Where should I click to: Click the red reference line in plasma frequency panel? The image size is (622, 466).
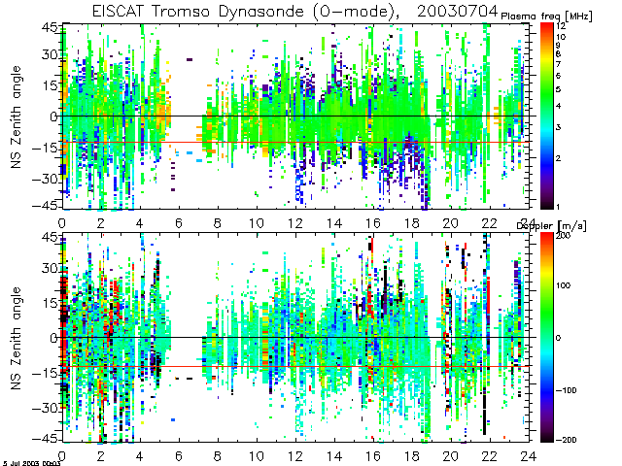click(x=295, y=143)
